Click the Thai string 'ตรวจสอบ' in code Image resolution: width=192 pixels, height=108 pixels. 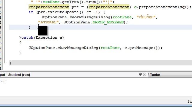[48, 22]
